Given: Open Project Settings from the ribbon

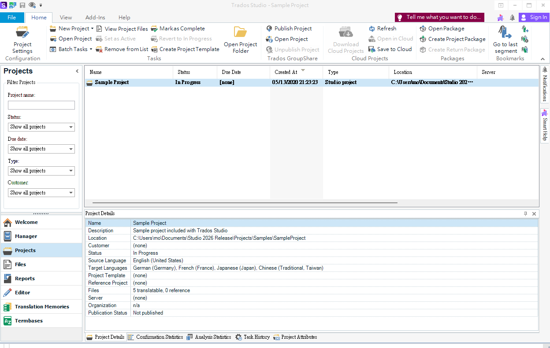Looking at the screenshot, I should tap(22, 40).
